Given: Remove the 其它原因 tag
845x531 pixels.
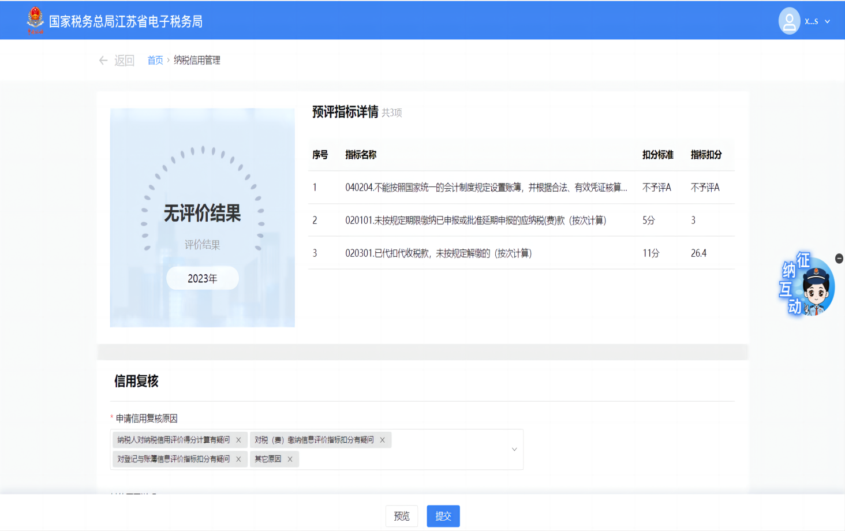Looking at the screenshot, I should [290, 459].
